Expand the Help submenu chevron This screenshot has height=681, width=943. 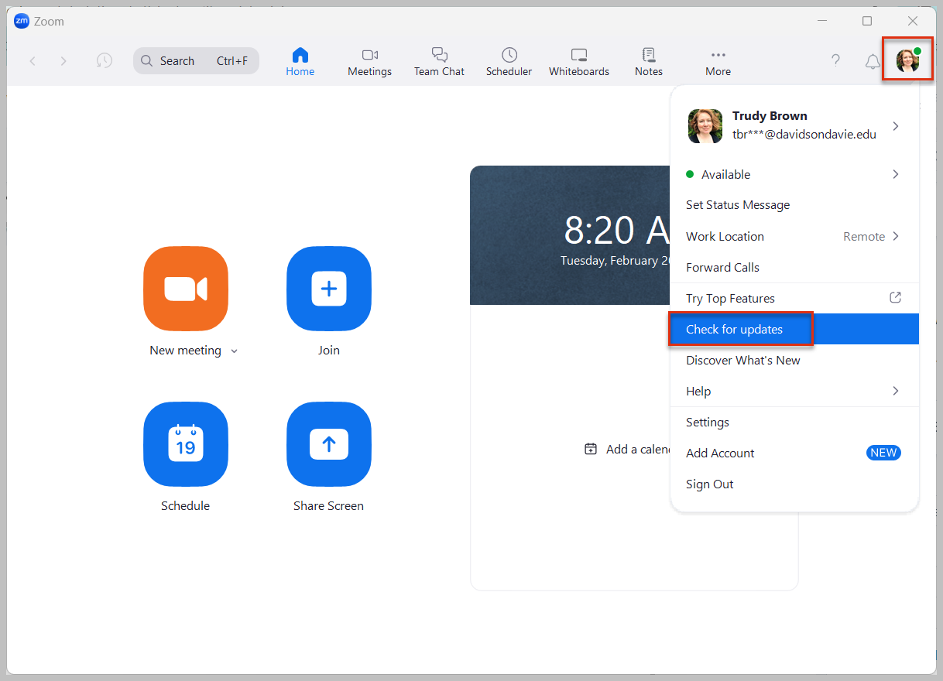896,391
